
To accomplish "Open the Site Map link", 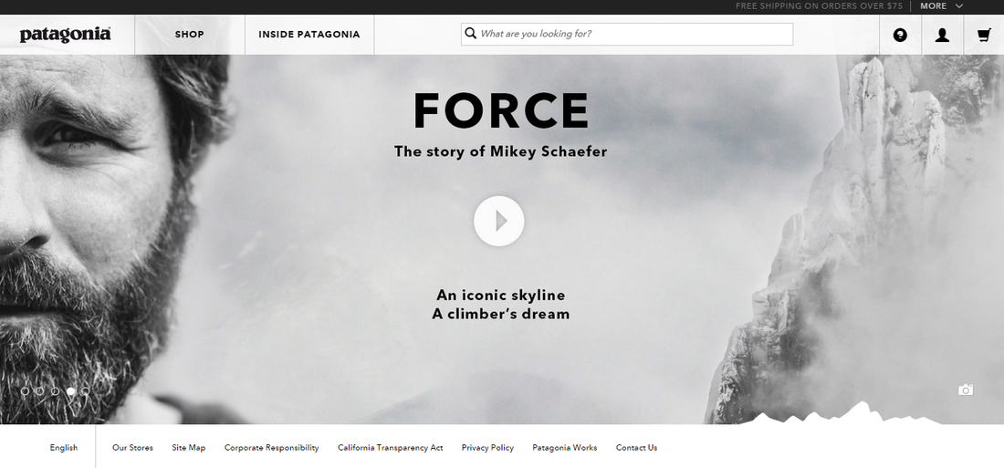I will click(188, 448).
